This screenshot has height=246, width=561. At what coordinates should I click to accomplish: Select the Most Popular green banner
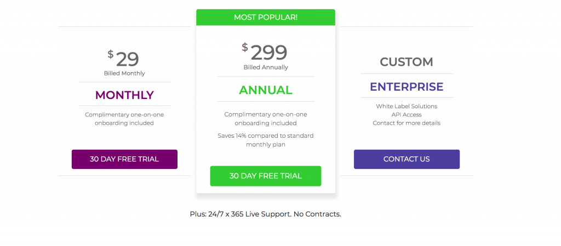click(x=266, y=17)
